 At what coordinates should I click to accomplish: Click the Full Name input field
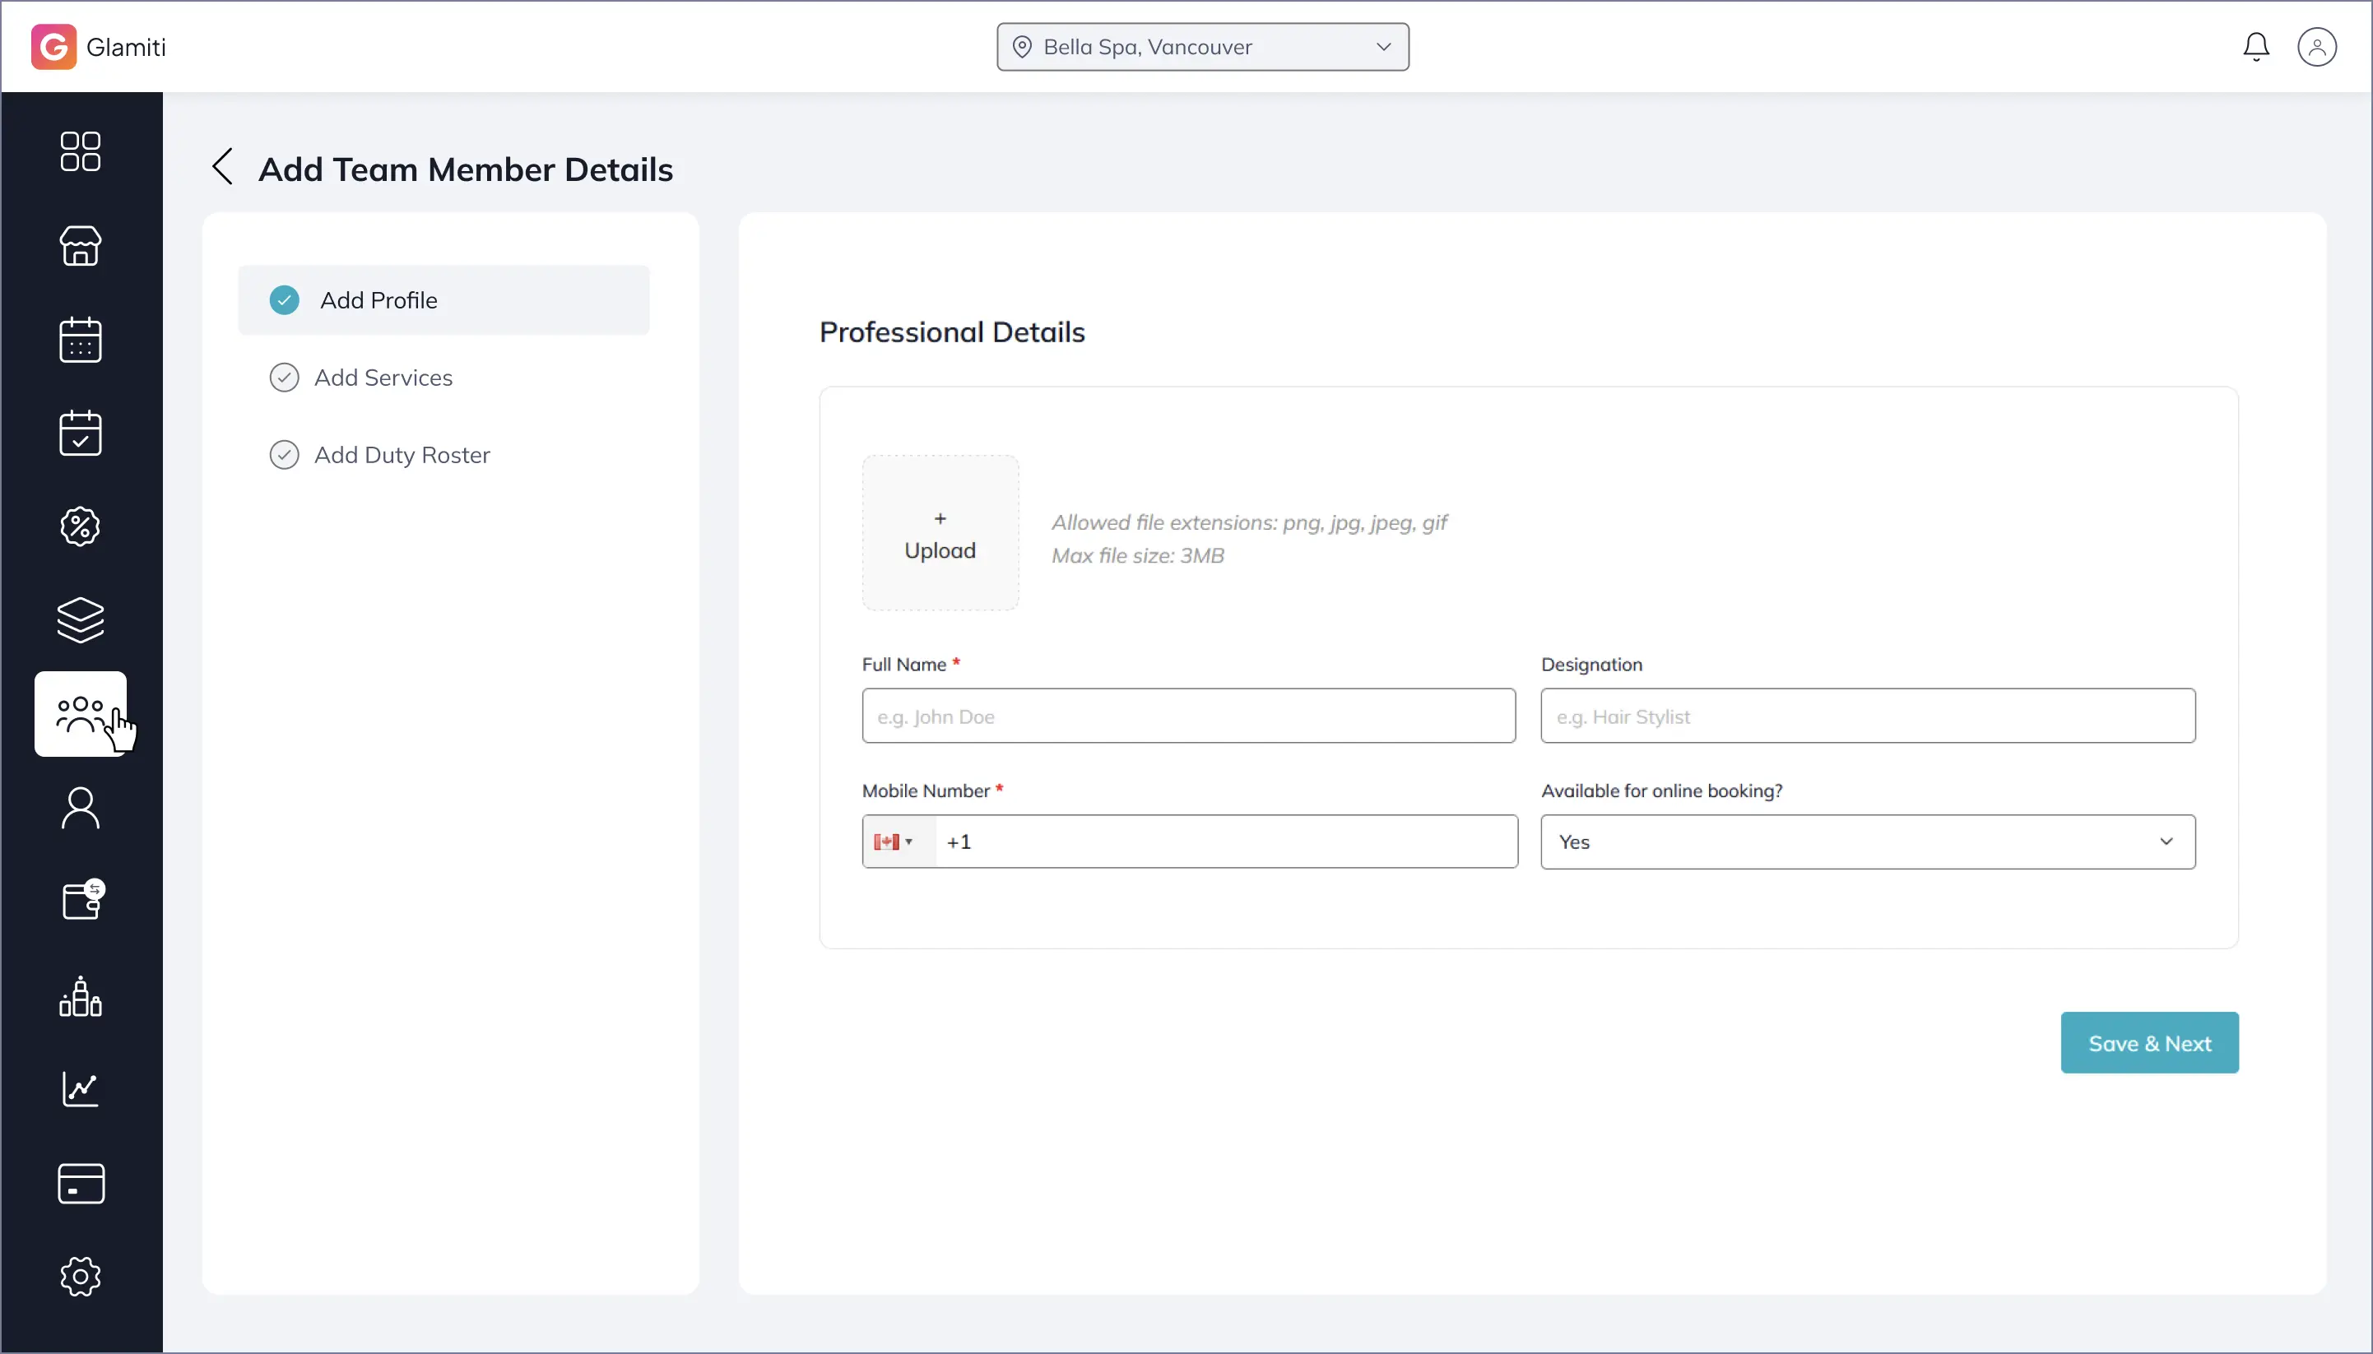tap(1188, 716)
